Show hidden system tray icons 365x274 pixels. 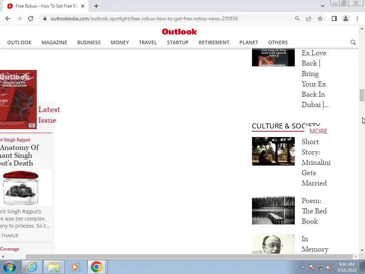303,267
